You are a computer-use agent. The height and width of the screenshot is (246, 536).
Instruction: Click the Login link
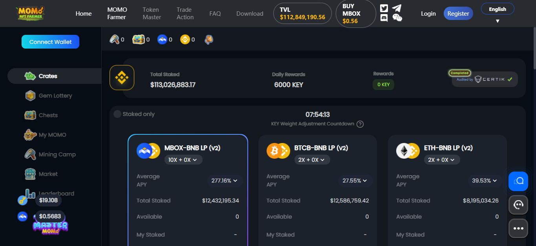pyautogui.click(x=428, y=13)
